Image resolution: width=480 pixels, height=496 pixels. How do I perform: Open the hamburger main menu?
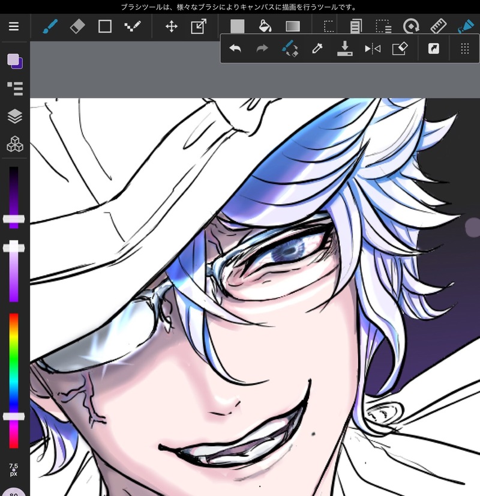pos(14,26)
